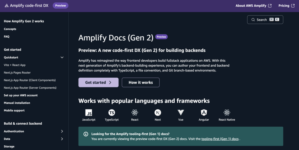Select the Vue framework icon

(x=181, y=113)
